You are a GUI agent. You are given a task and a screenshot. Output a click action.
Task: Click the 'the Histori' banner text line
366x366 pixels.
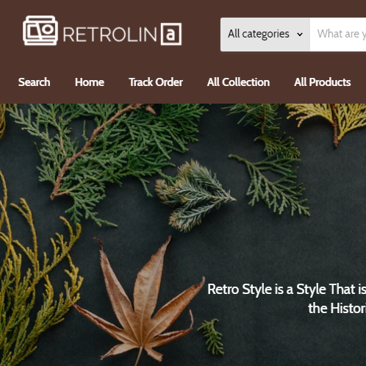(x=337, y=308)
